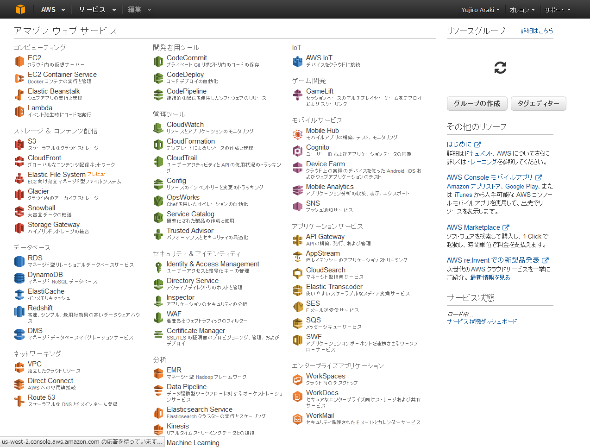Open the Route 53 icon

(x=19, y=401)
